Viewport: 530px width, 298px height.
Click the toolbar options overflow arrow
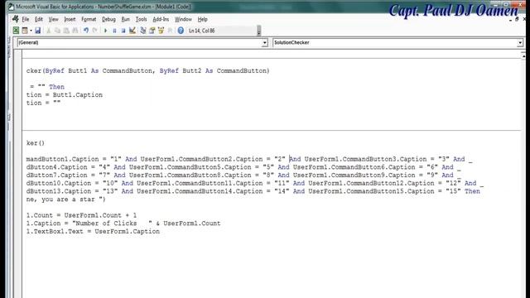[x=259, y=31]
